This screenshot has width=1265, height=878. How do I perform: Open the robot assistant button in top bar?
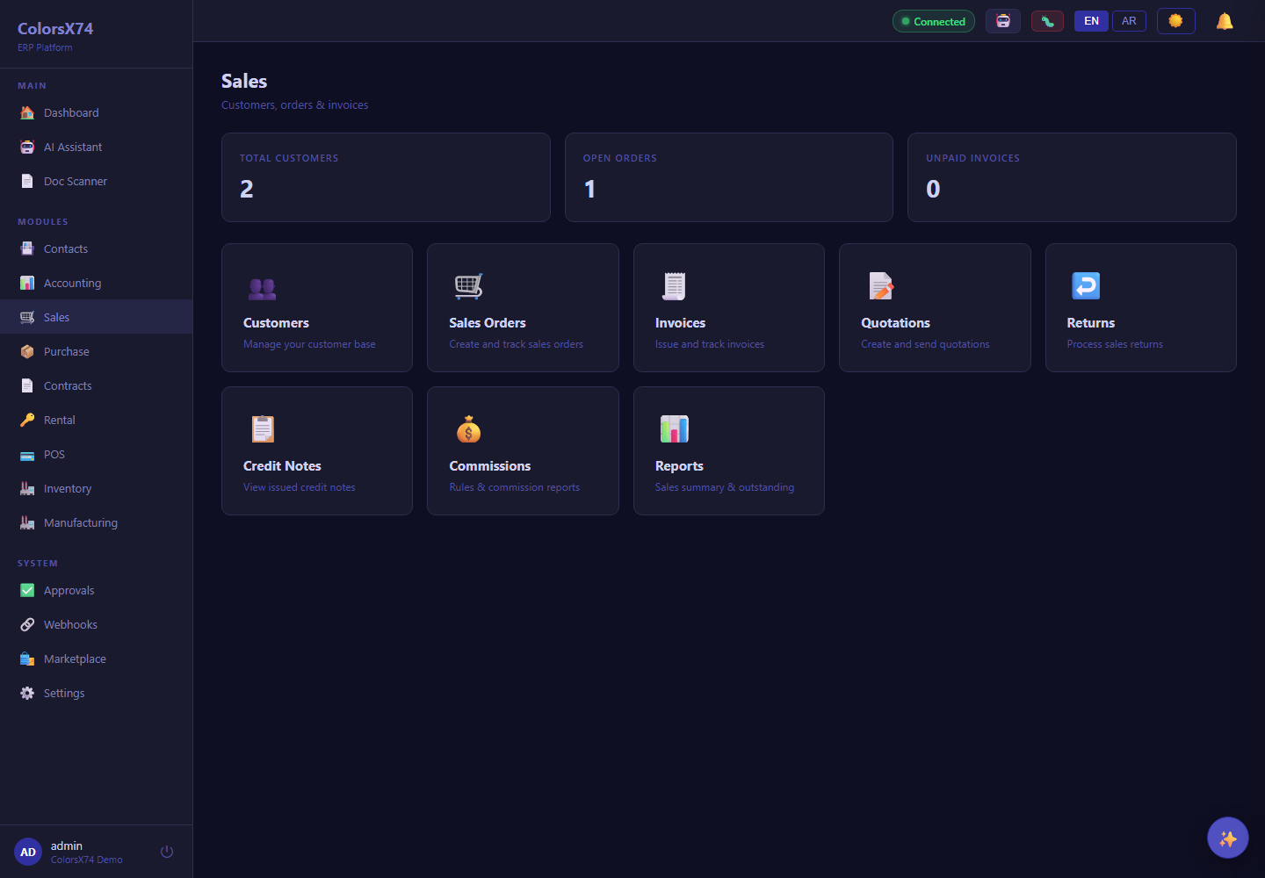pos(1003,21)
